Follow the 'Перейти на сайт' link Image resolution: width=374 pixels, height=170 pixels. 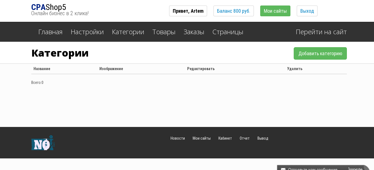pos(321,32)
